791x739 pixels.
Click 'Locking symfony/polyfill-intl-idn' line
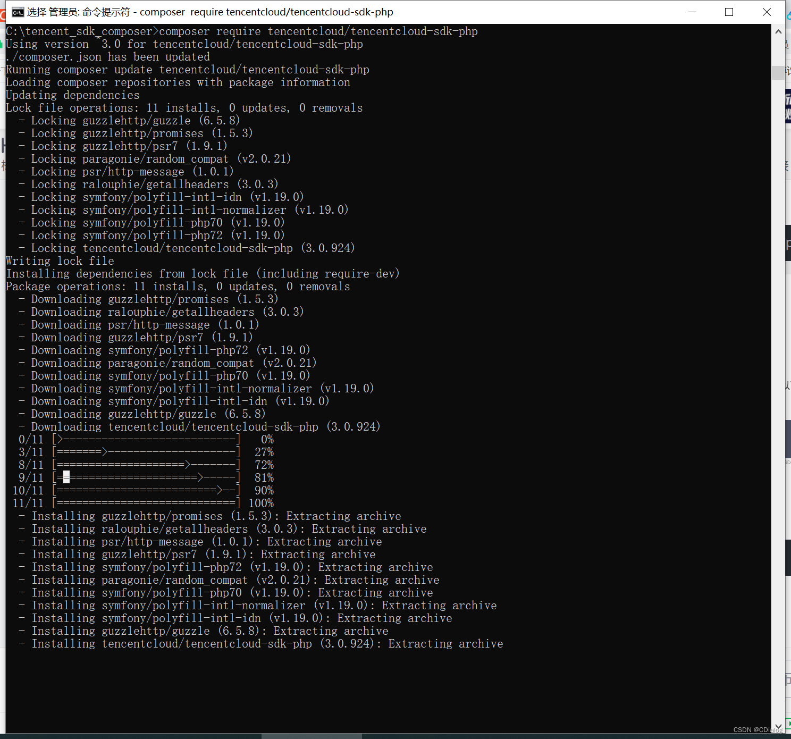pos(161,197)
